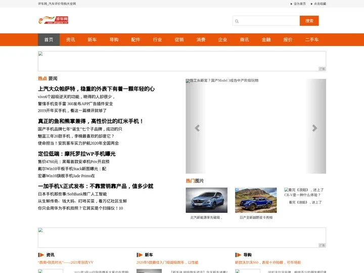Open the blue Nissan pickup thumbnail
This screenshot has width=364, height=273.
(256, 200)
